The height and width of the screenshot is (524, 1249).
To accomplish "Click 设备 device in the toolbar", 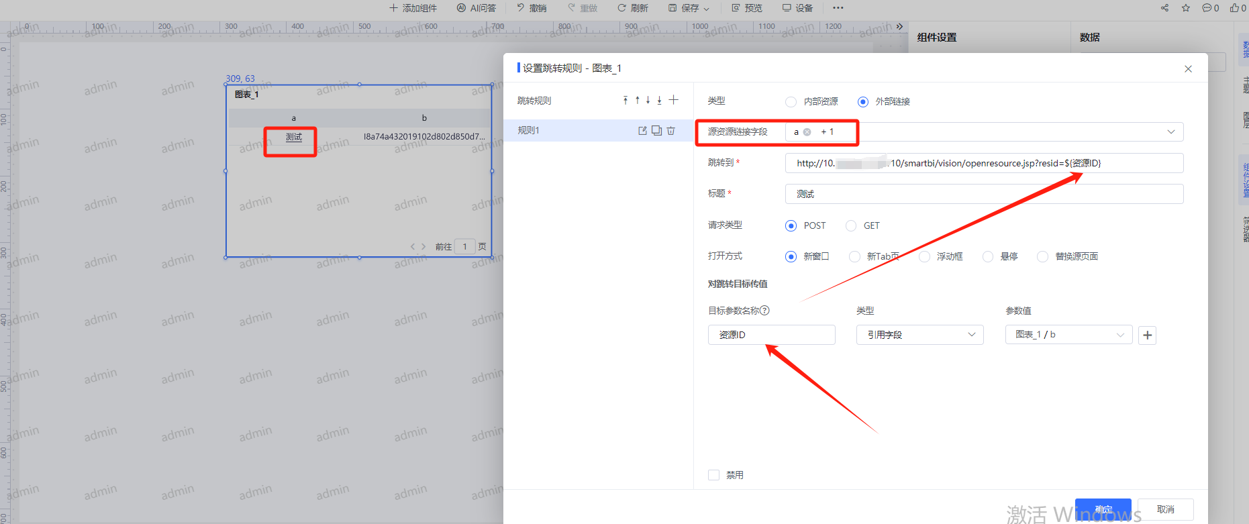I will coord(797,8).
